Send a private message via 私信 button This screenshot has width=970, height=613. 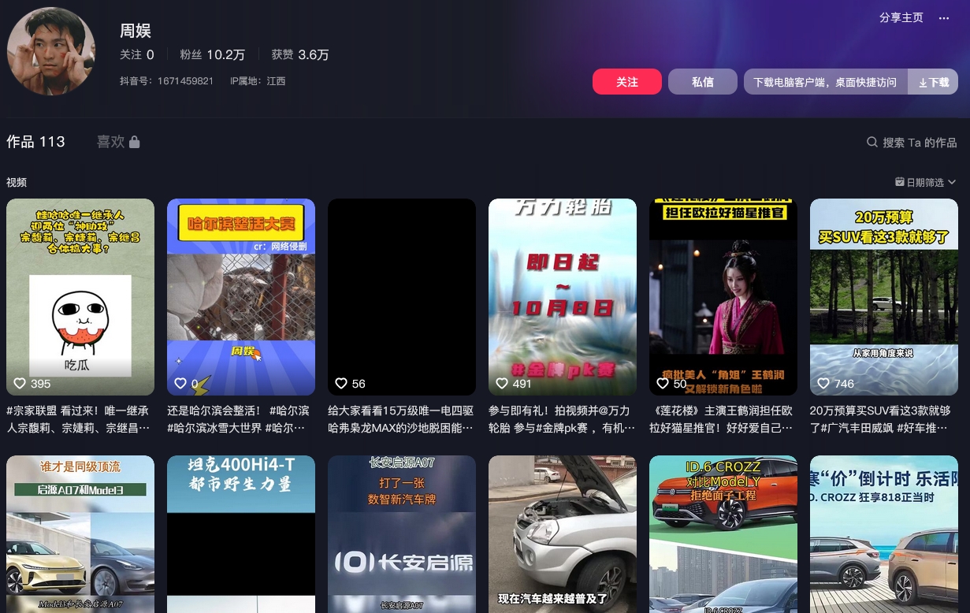703,82
